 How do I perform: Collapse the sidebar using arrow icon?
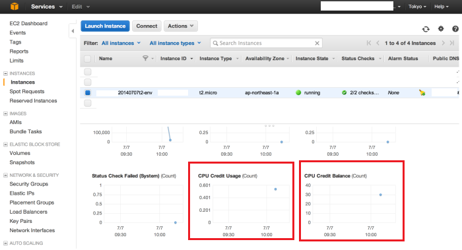tap(73, 31)
